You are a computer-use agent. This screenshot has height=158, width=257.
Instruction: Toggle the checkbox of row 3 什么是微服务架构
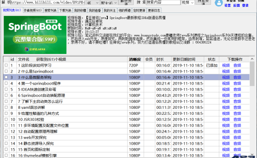pyautogui.click(x=6, y=77)
